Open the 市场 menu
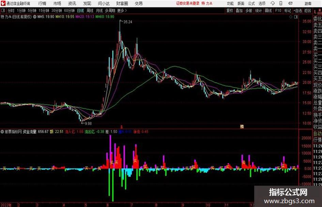This screenshot has width=322, height=207. click(x=57, y=3)
